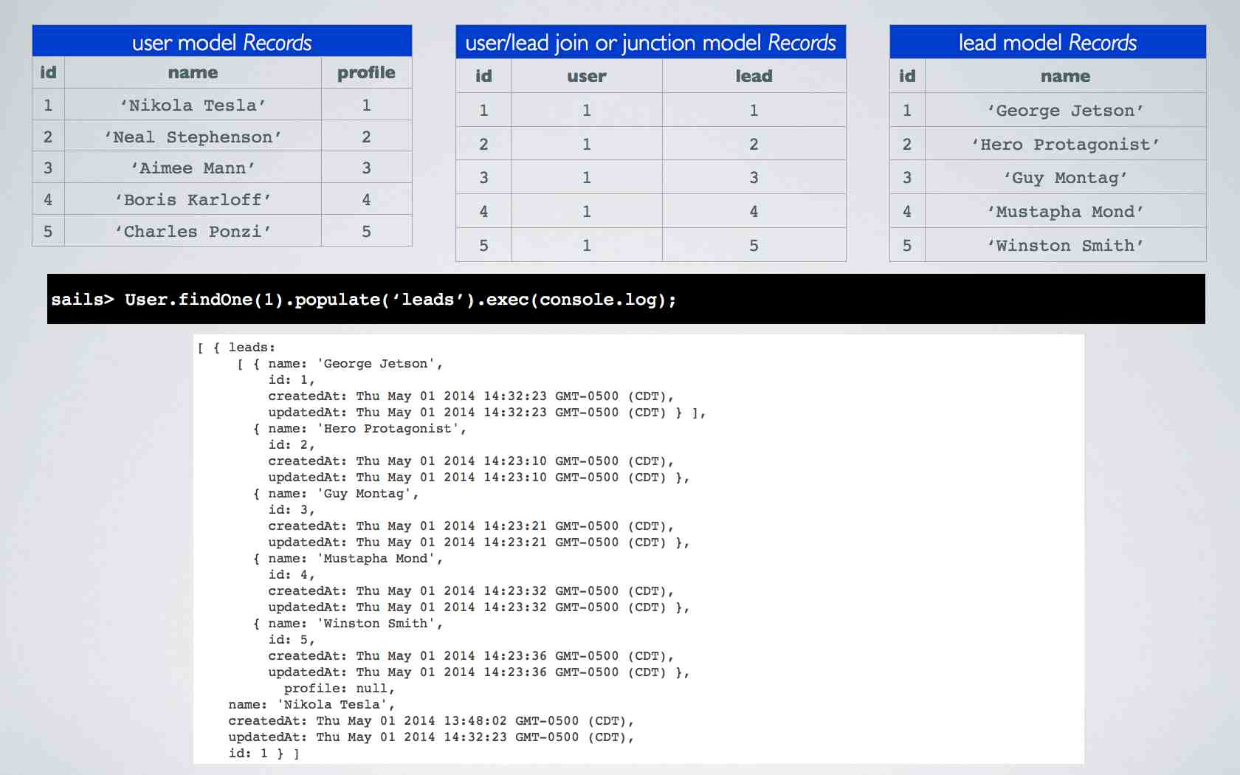Select the 'Hero Protagonist' cell in lead table
Image resolution: width=1240 pixels, height=775 pixels.
(x=1065, y=144)
